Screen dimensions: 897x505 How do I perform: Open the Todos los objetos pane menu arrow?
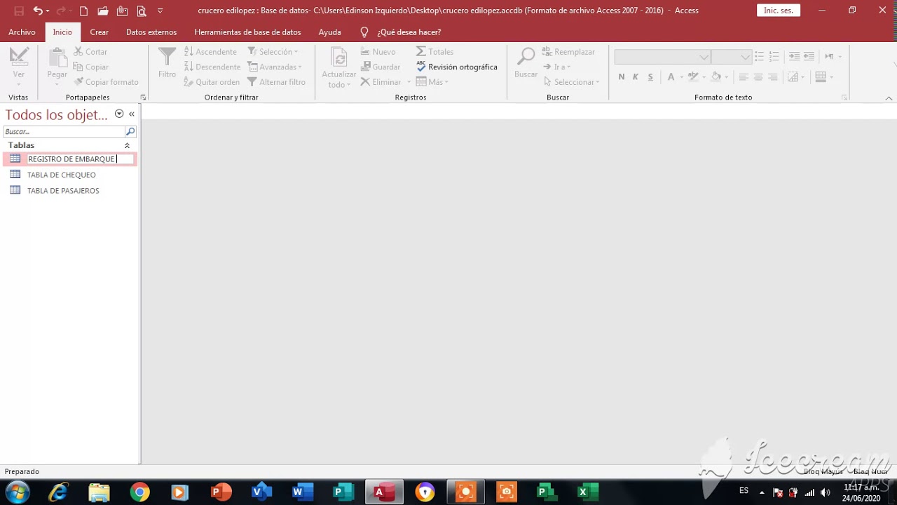click(119, 114)
